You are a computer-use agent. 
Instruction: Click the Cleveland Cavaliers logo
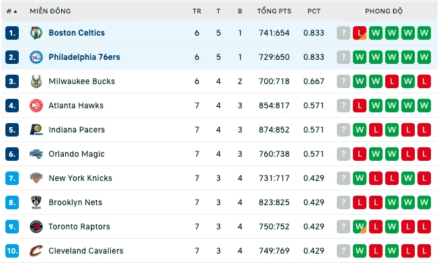(x=36, y=251)
